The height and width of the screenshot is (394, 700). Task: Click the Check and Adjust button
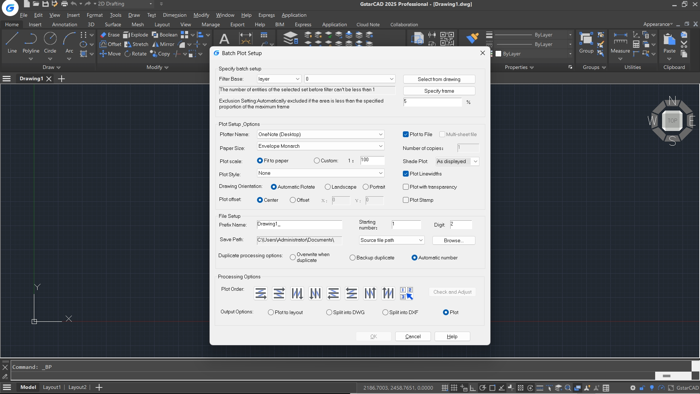pyautogui.click(x=452, y=292)
